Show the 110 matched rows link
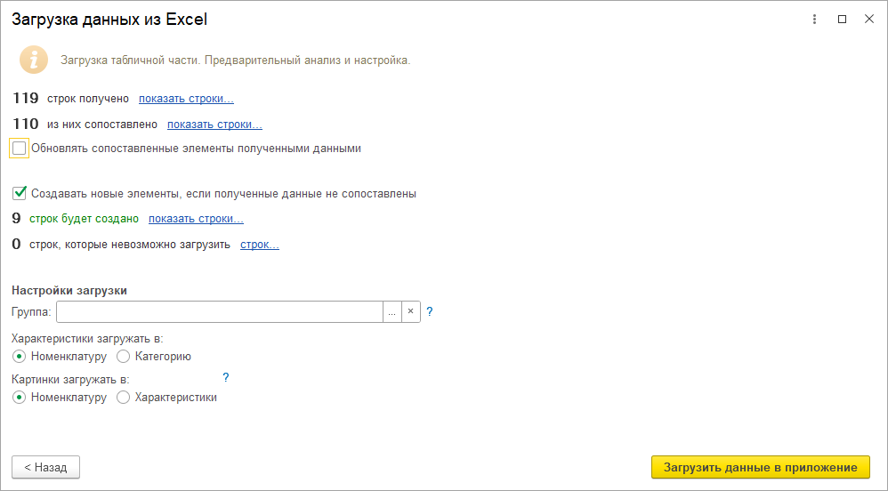The image size is (888, 491). (214, 125)
